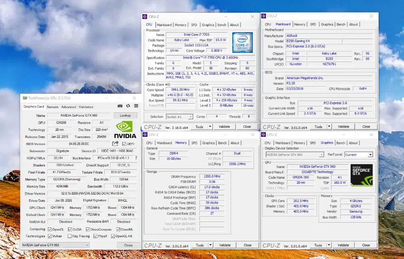Toggle the OpenCL checkbox
Screen dimensions: 404x259
(50, 229)
